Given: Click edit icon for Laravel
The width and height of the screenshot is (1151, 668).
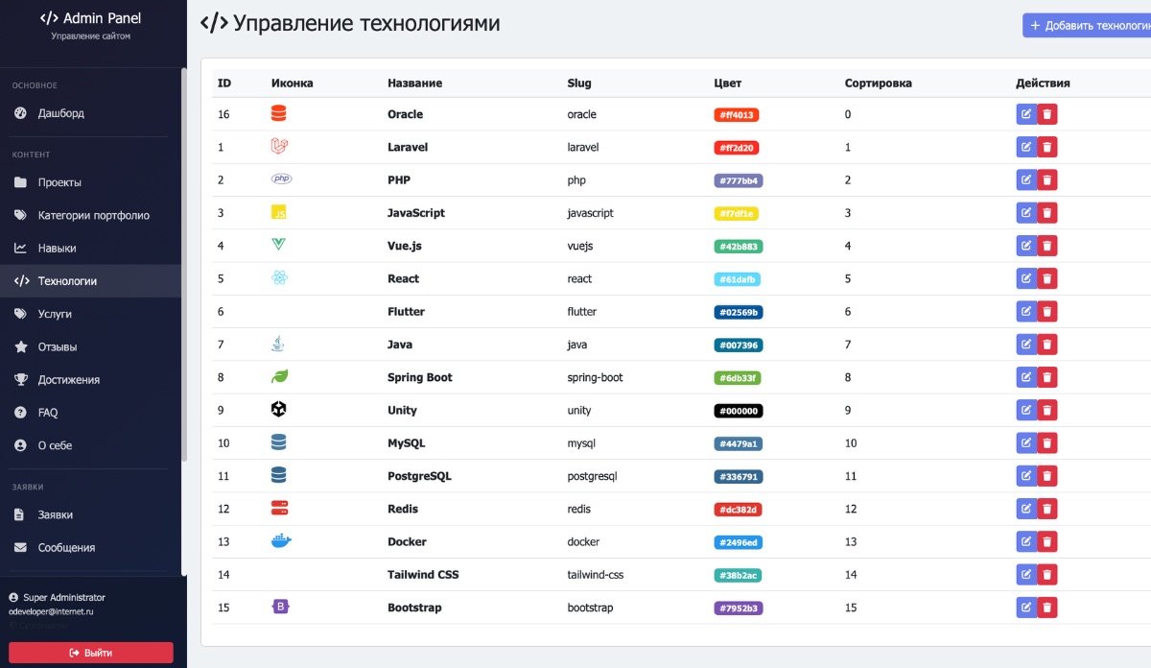Looking at the screenshot, I should pyautogui.click(x=1026, y=147).
